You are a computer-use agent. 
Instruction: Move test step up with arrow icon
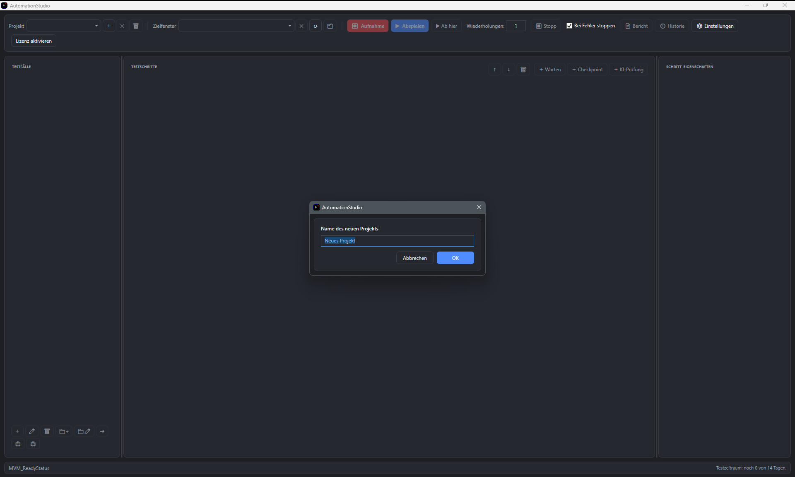click(494, 69)
